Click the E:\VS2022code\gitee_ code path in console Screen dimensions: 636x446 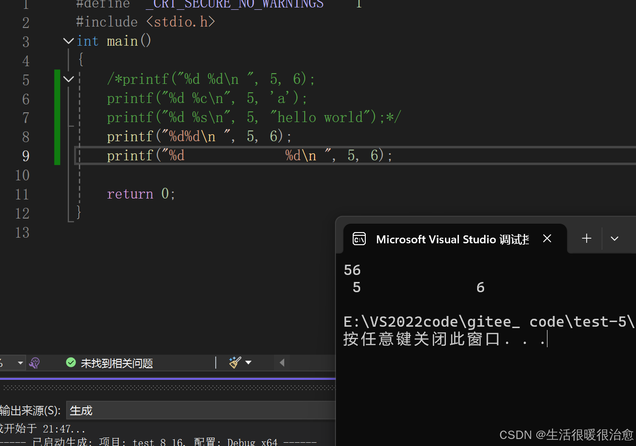[x=489, y=322]
